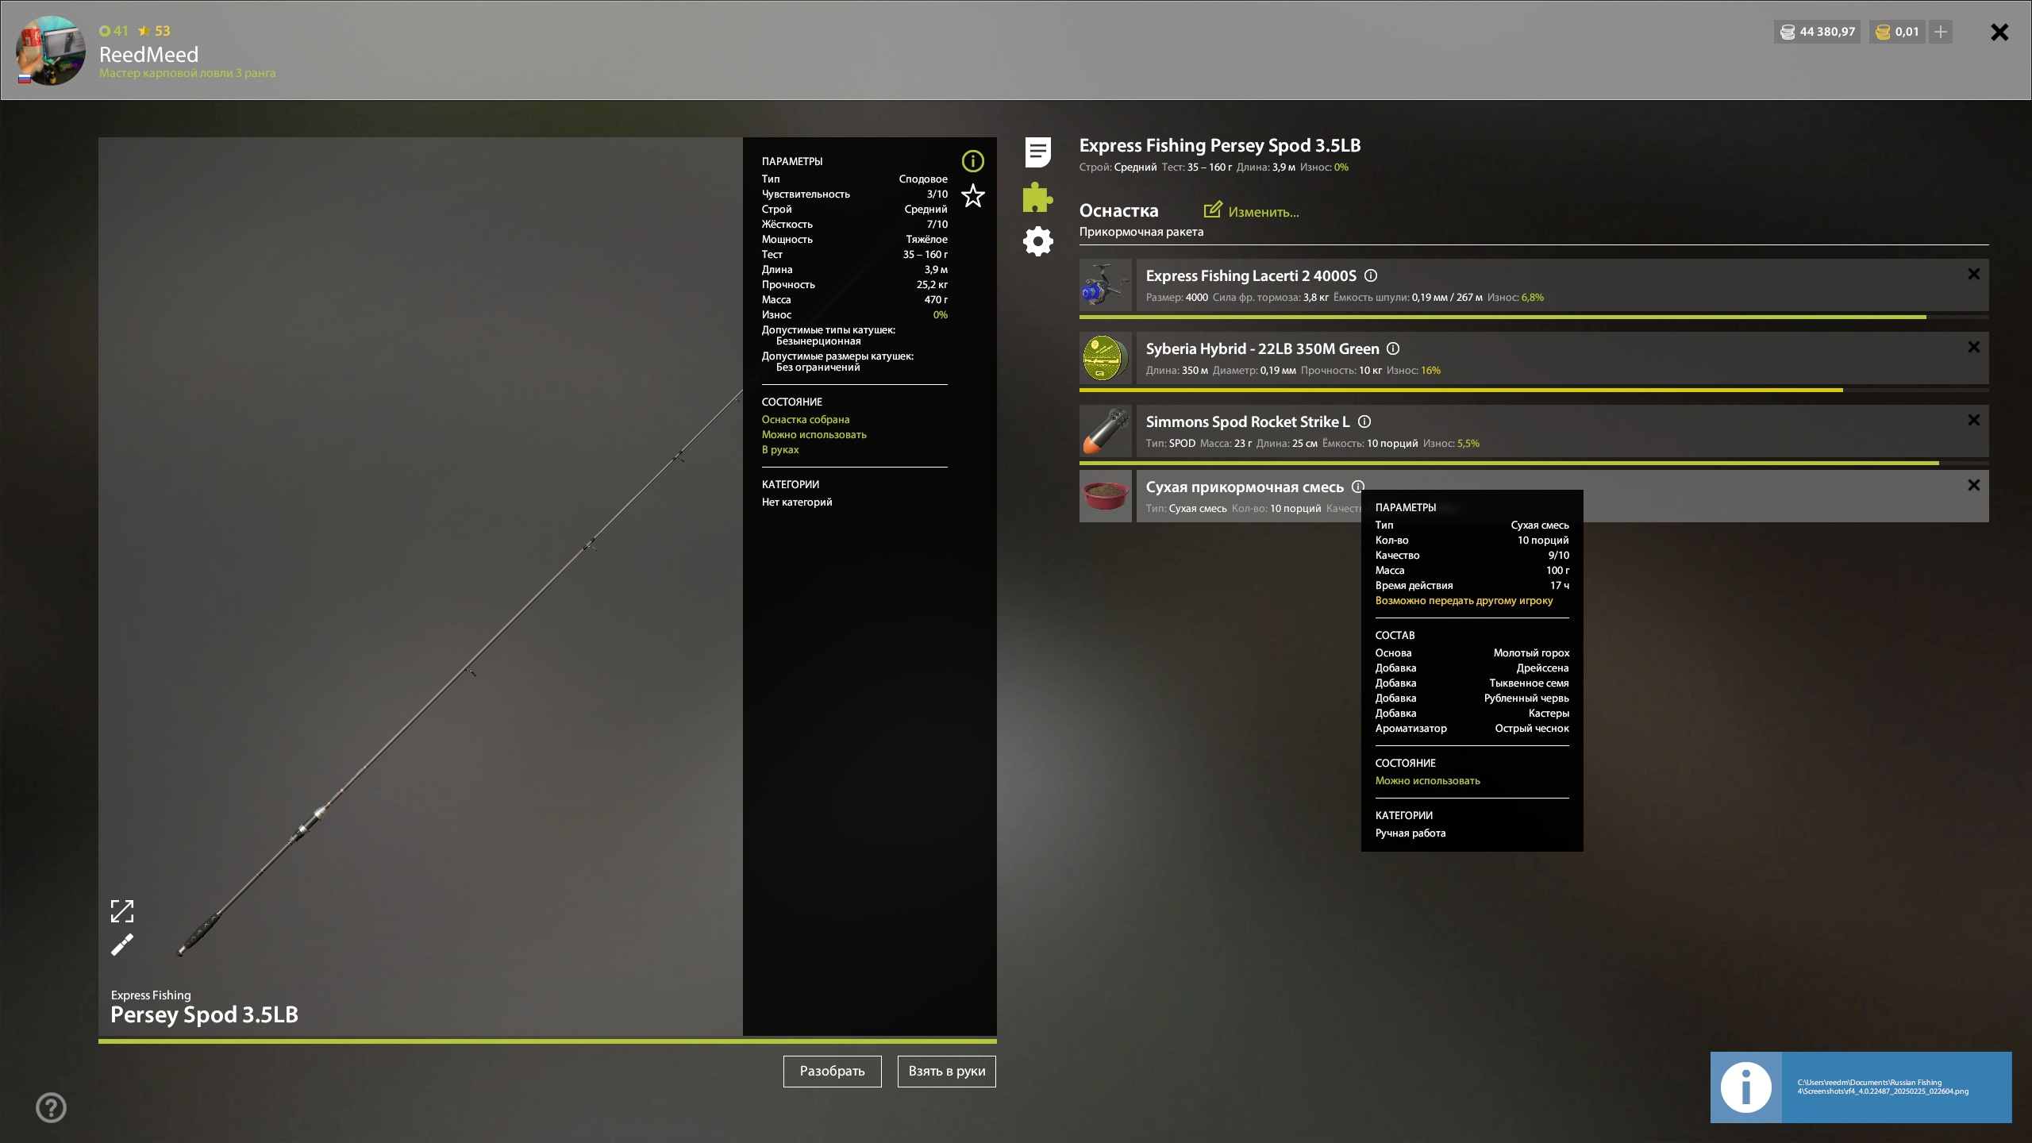This screenshot has width=2032, height=1143.
Task: Click the Ручная работа category in tooltip
Action: [1410, 833]
